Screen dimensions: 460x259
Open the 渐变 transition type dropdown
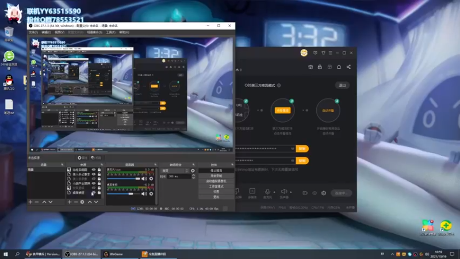[175, 170]
